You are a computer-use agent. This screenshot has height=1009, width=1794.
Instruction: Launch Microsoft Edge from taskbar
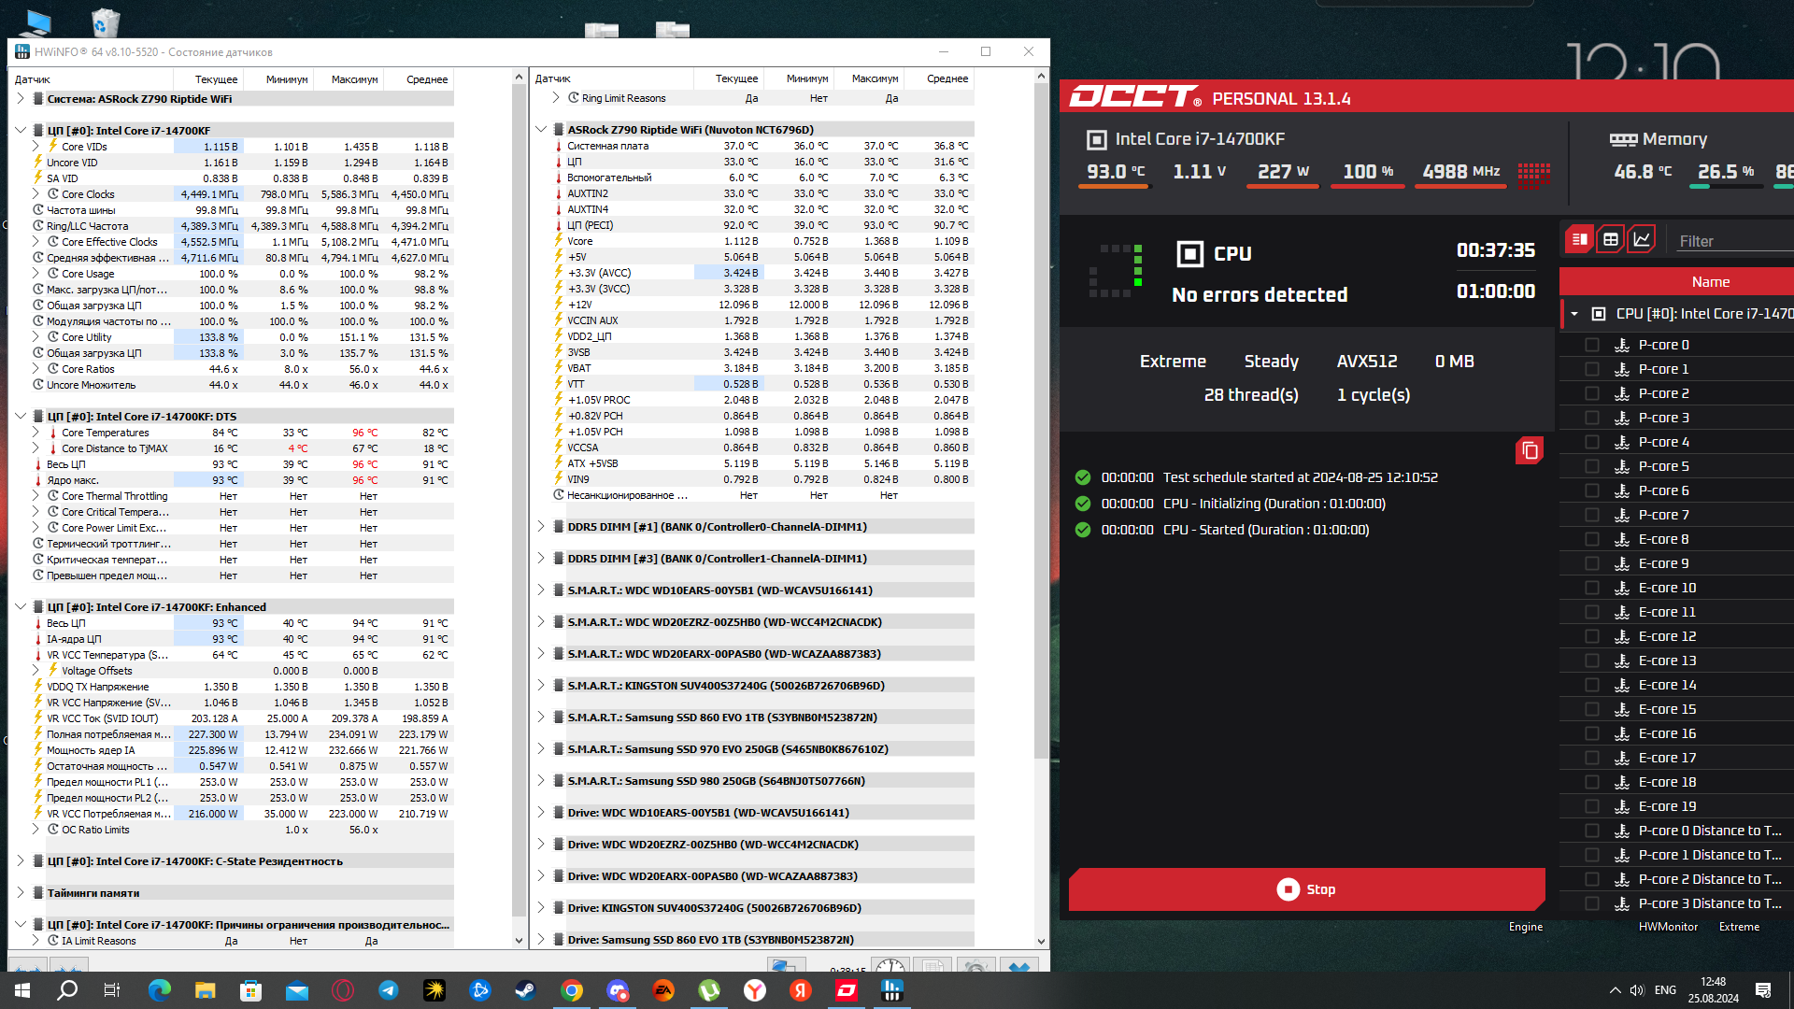pos(159,990)
